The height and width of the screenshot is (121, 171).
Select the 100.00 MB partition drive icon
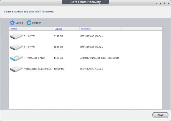tap(16, 69)
